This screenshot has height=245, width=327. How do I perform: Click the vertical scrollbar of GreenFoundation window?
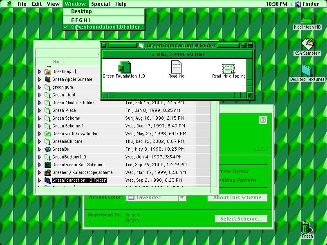click(250, 75)
